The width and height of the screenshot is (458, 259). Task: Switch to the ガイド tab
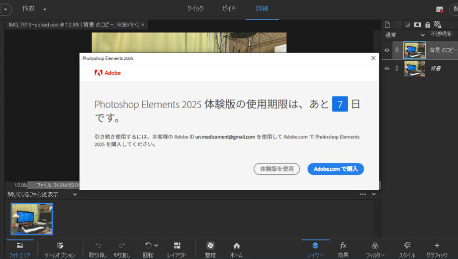tap(228, 9)
